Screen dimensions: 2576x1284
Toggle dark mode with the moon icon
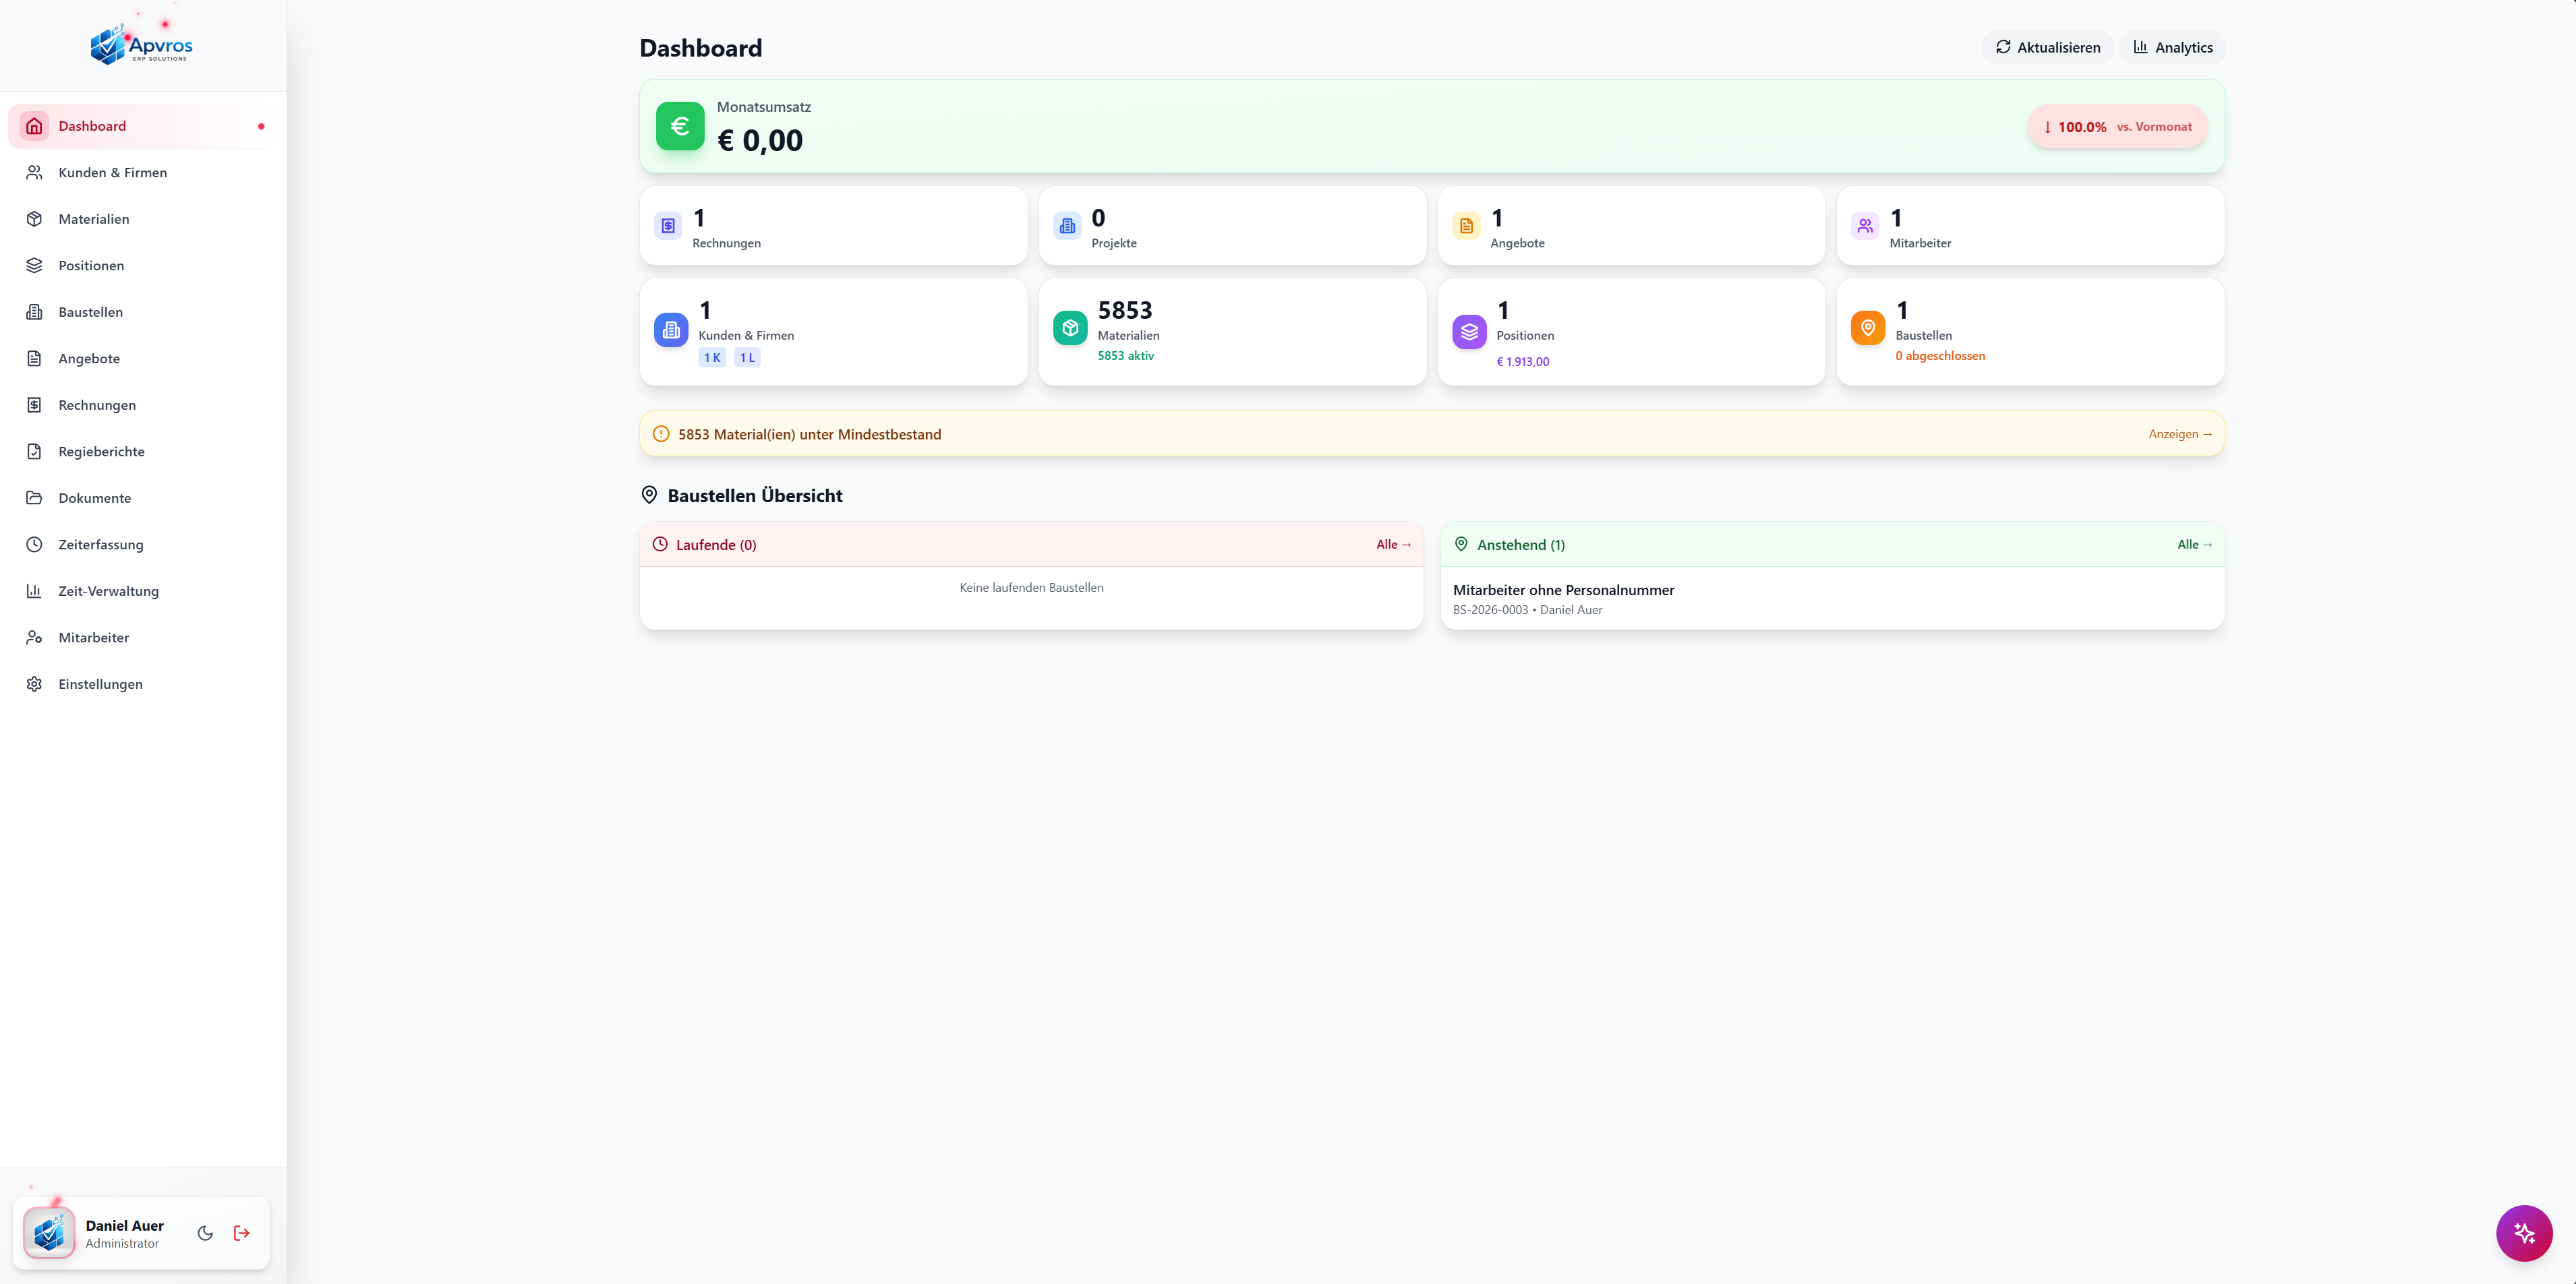205,1233
